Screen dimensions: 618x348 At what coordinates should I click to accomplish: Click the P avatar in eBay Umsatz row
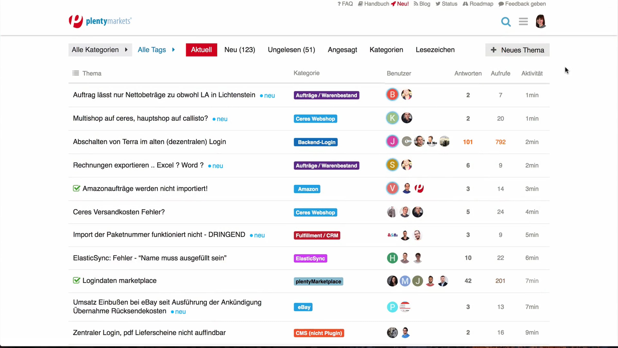coord(392,307)
